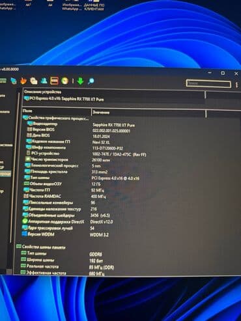Click the flame System Stability Test icon
The image size is (241, 321).
point(23,81)
